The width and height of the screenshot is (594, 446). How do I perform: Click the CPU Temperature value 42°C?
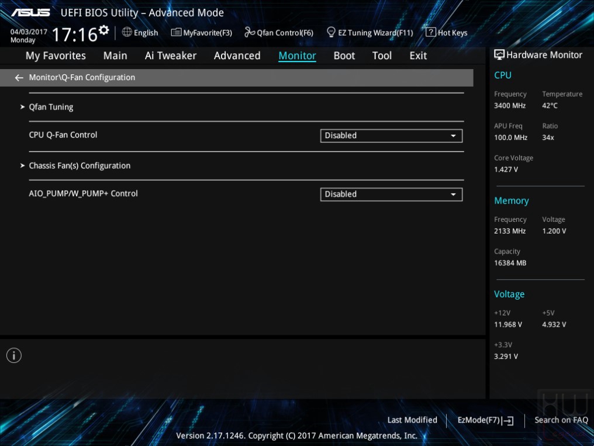(x=550, y=106)
